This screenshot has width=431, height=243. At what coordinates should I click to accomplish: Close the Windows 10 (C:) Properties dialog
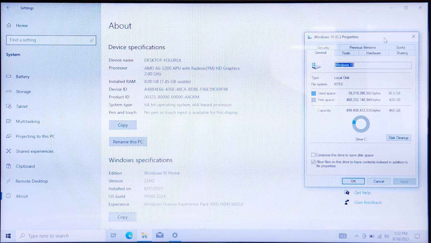tap(413, 36)
